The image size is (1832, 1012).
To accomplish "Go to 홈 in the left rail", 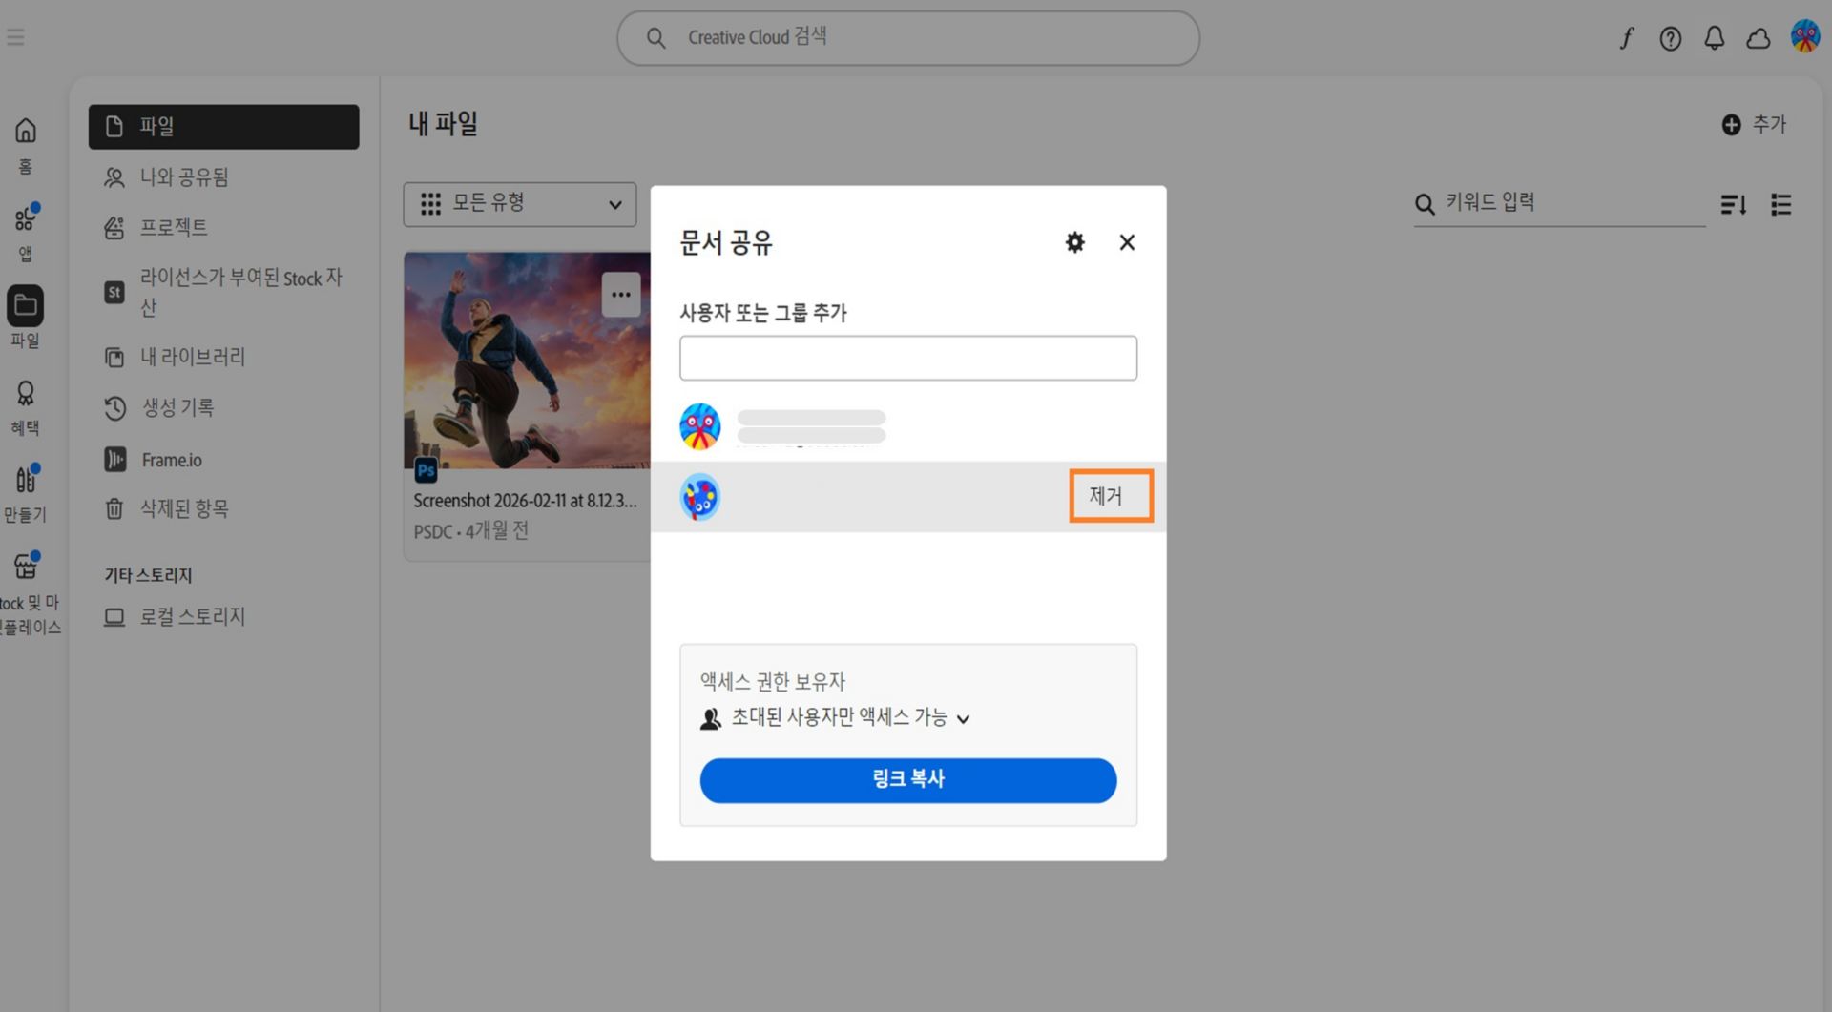I will point(26,145).
